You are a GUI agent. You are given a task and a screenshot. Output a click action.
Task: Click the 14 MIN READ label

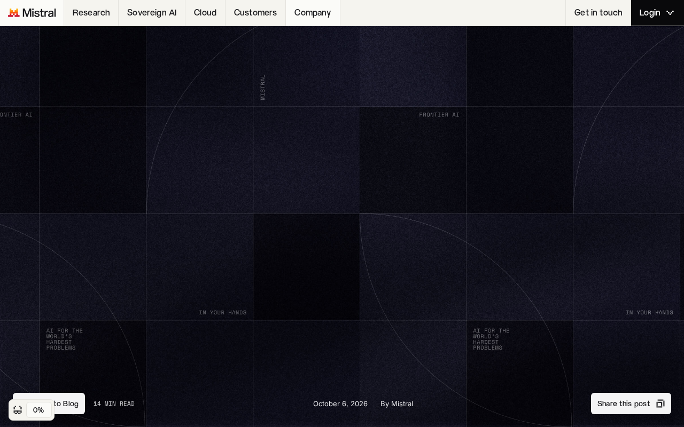click(x=114, y=404)
